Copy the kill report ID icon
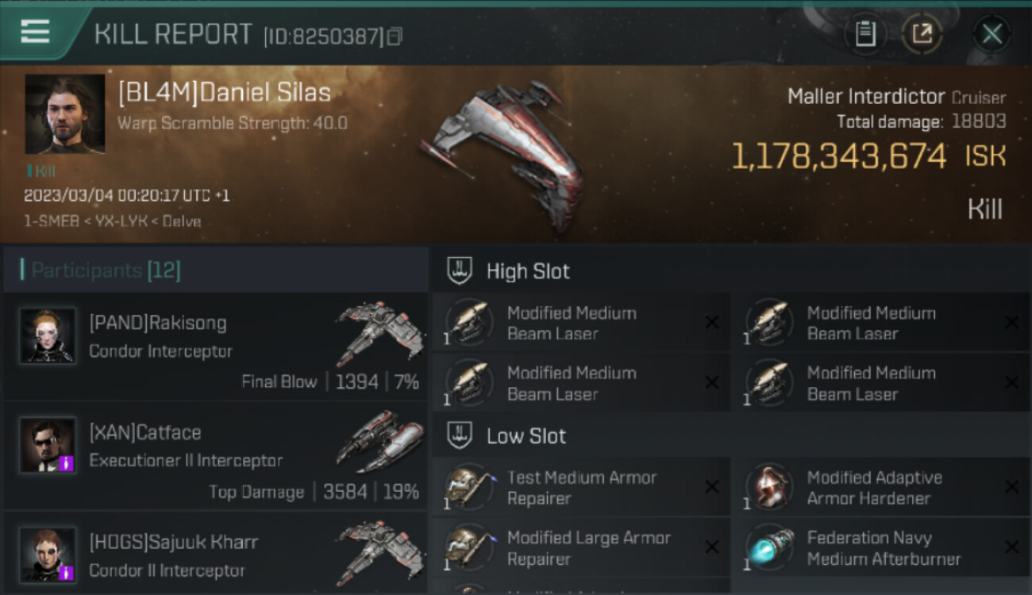The image size is (1032, 595). point(395,36)
